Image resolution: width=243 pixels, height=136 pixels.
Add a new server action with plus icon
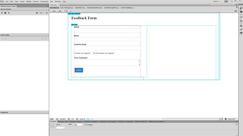[2, 13]
